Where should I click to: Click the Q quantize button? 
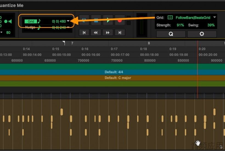coord(171,34)
